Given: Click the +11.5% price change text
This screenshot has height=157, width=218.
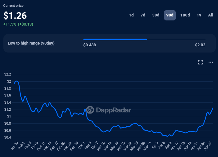Looking at the screenshot, I should pos(10,24).
